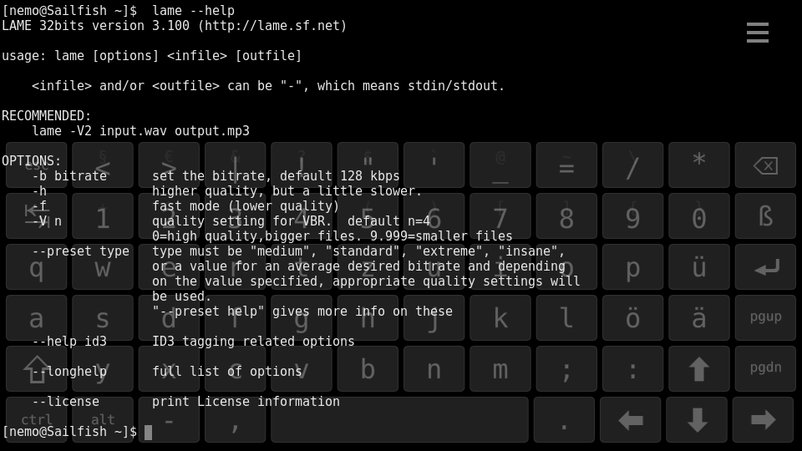Screen dimensions: 802x451
Task: Open the hamburger menu in top-right corner
Action: 757,33
